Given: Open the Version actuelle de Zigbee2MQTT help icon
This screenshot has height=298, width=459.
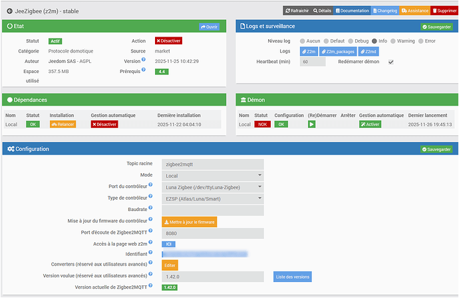Looking at the screenshot, I should point(150,285).
